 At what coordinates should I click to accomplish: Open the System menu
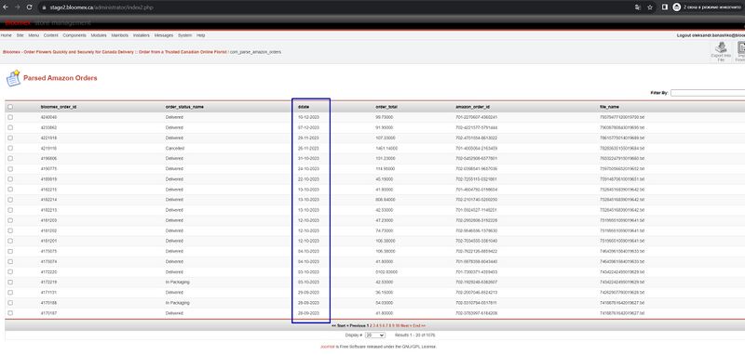(184, 35)
